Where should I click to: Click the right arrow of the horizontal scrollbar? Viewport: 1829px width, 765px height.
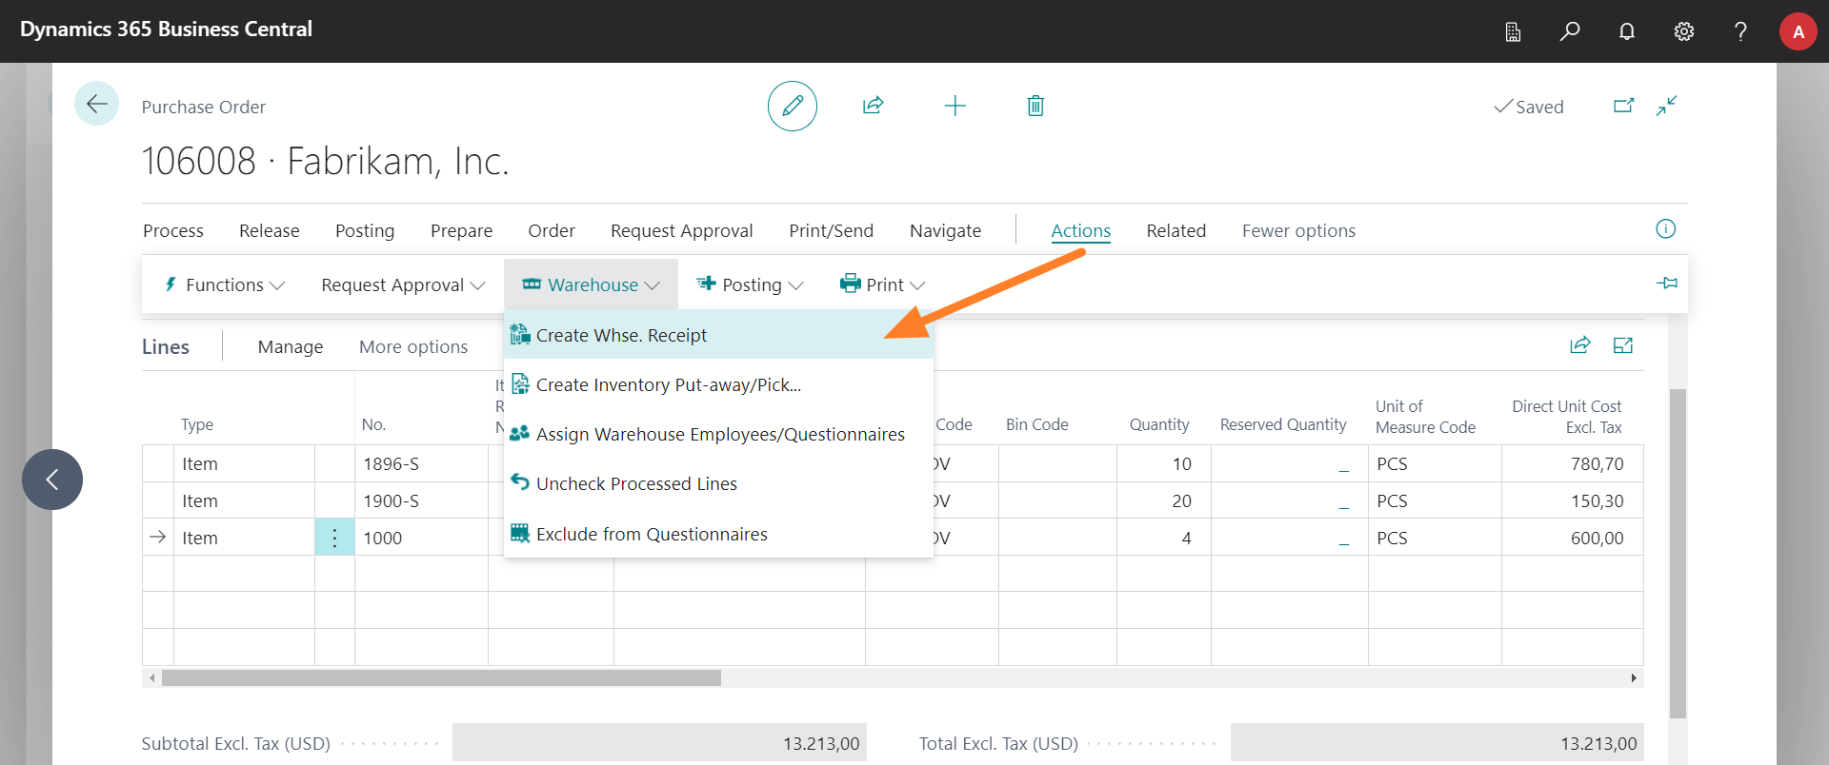tap(1634, 677)
